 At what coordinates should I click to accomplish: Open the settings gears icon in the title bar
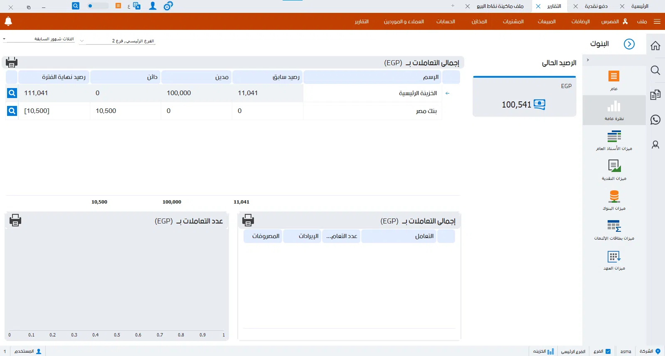point(168,6)
